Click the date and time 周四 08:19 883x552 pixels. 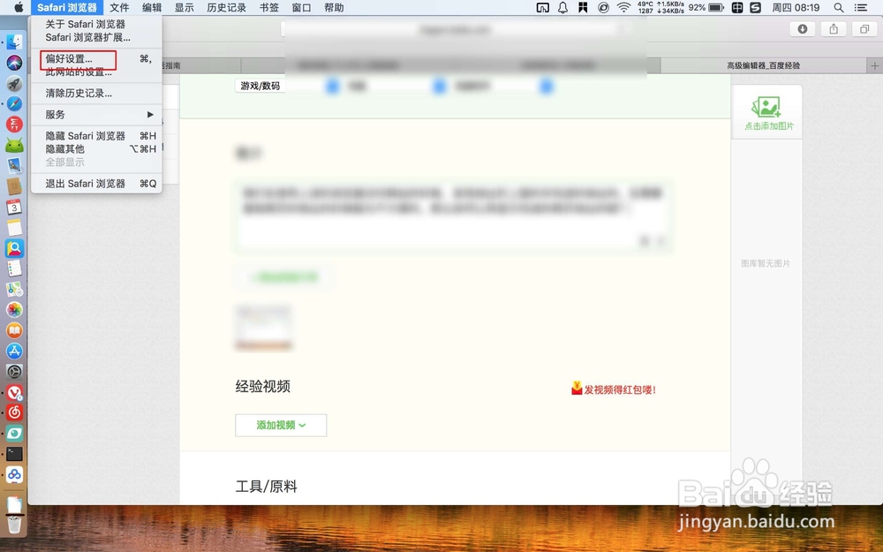click(x=796, y=7)
